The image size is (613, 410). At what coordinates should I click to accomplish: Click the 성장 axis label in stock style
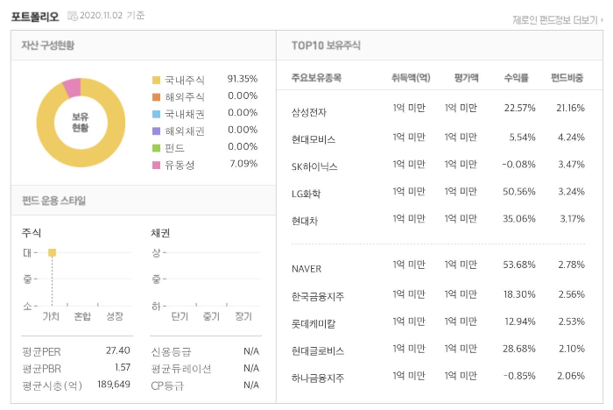tap(115, 316)
